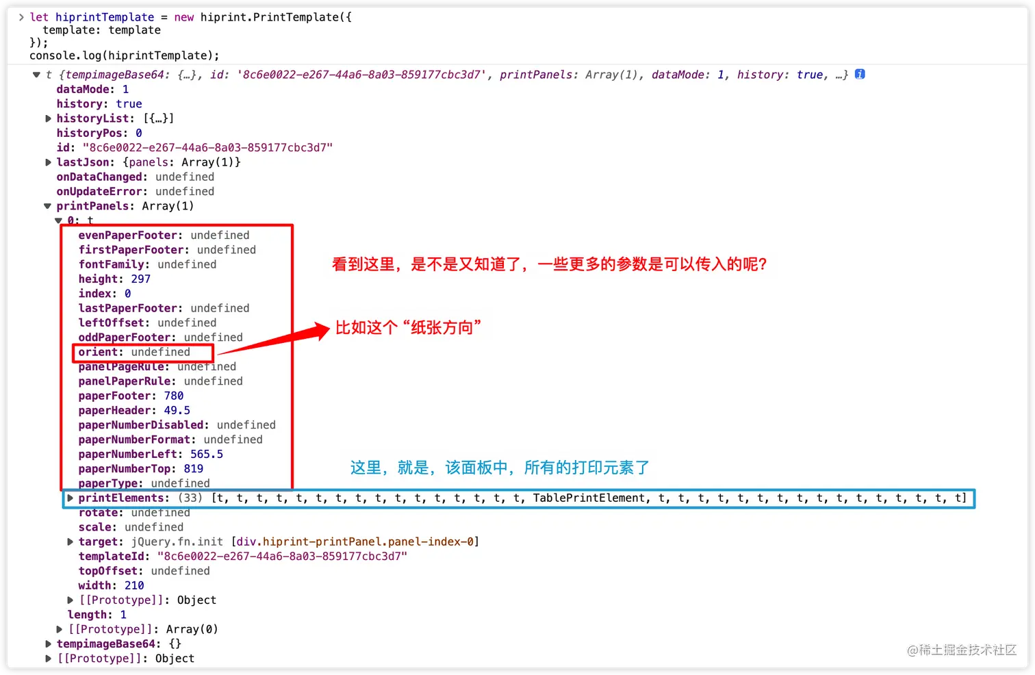Select the 'onUpdateError: undefined' row
1035x675 pixels.
(136, 192)
